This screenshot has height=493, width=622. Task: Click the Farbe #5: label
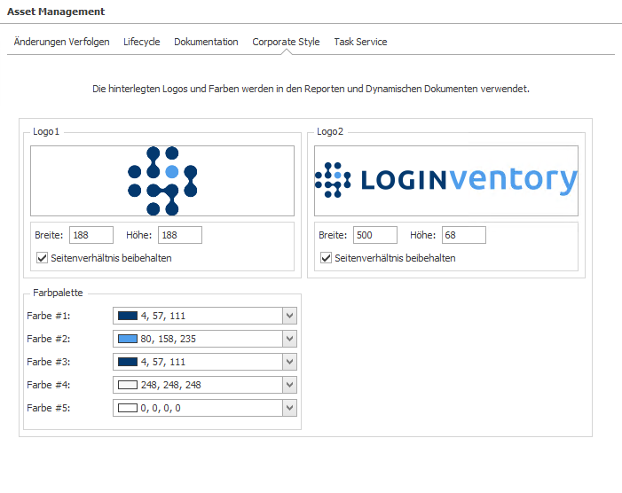[49, 408]
